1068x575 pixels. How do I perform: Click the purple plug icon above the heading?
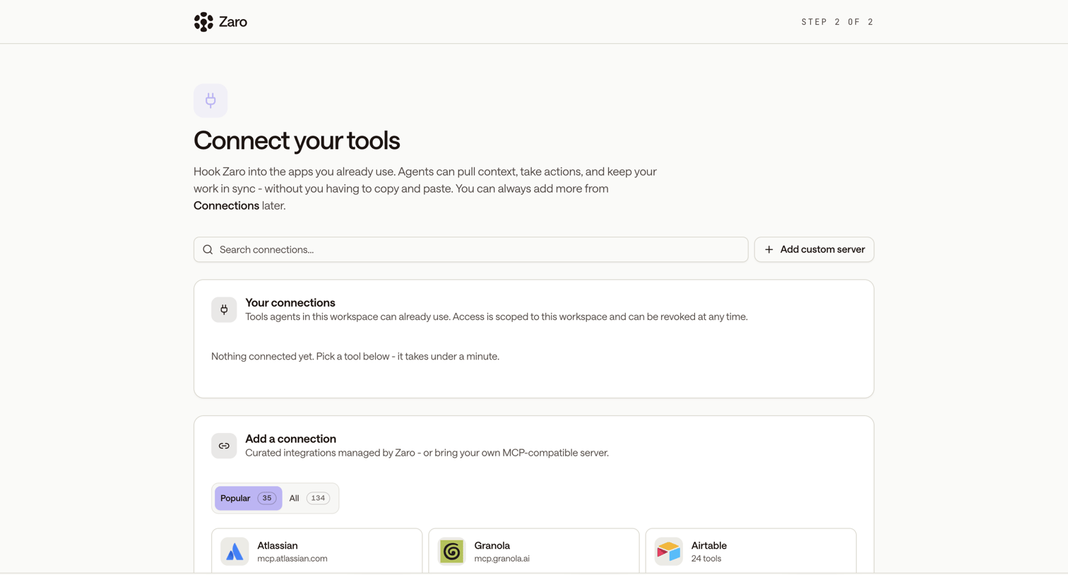[210, 100]
